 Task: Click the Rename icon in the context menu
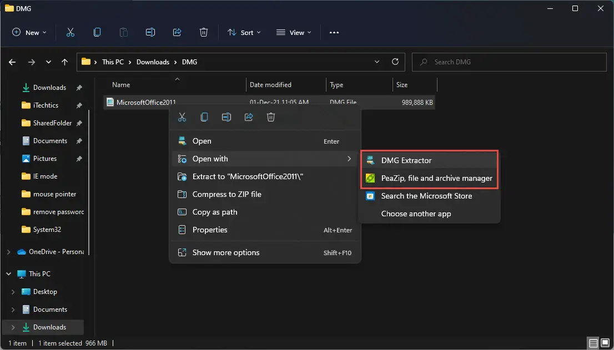tap(227, 117)
